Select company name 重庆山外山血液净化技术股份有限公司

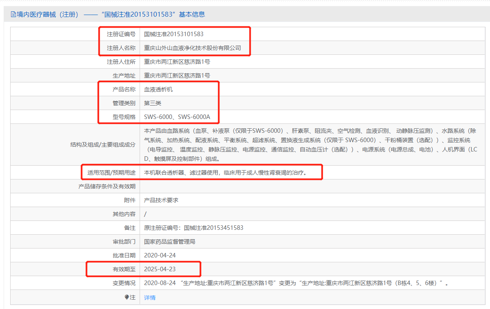[192, 48]
